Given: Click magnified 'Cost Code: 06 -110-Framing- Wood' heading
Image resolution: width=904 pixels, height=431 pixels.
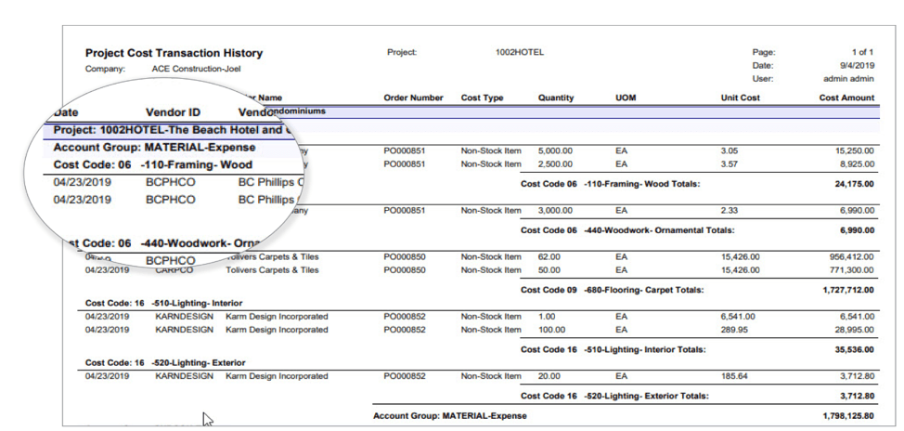Looking at the screenshot, I should point(153,165).
